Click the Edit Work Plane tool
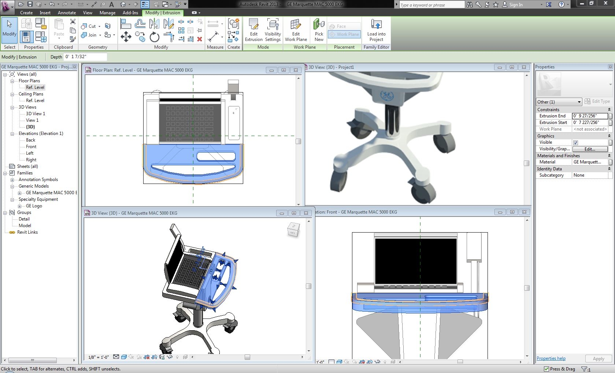 [296, 30]
